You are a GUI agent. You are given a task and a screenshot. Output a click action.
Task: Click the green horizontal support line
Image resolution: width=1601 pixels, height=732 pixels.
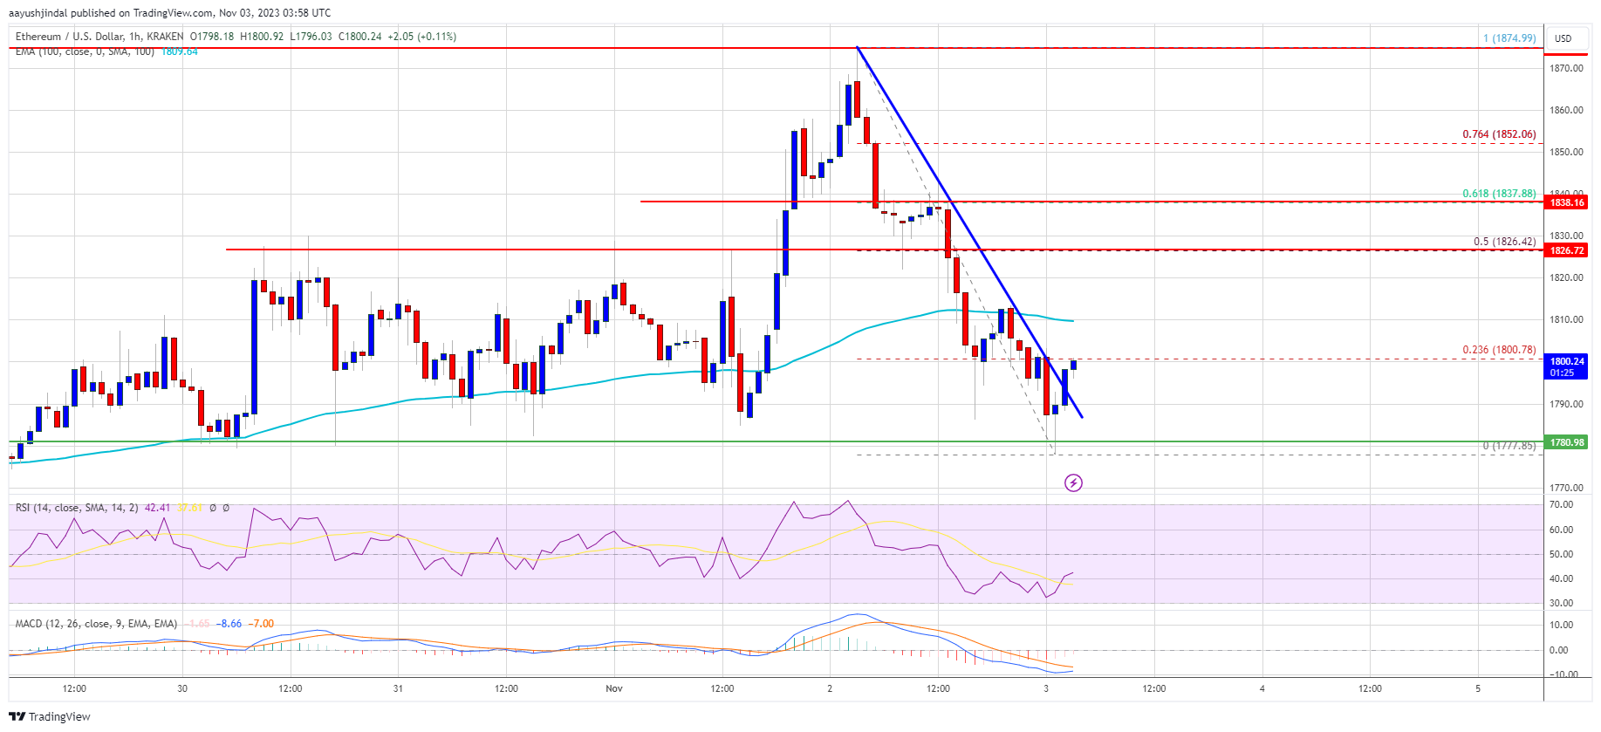776,441
